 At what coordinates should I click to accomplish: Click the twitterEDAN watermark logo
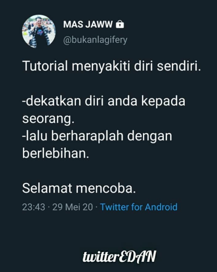point(119,257)
